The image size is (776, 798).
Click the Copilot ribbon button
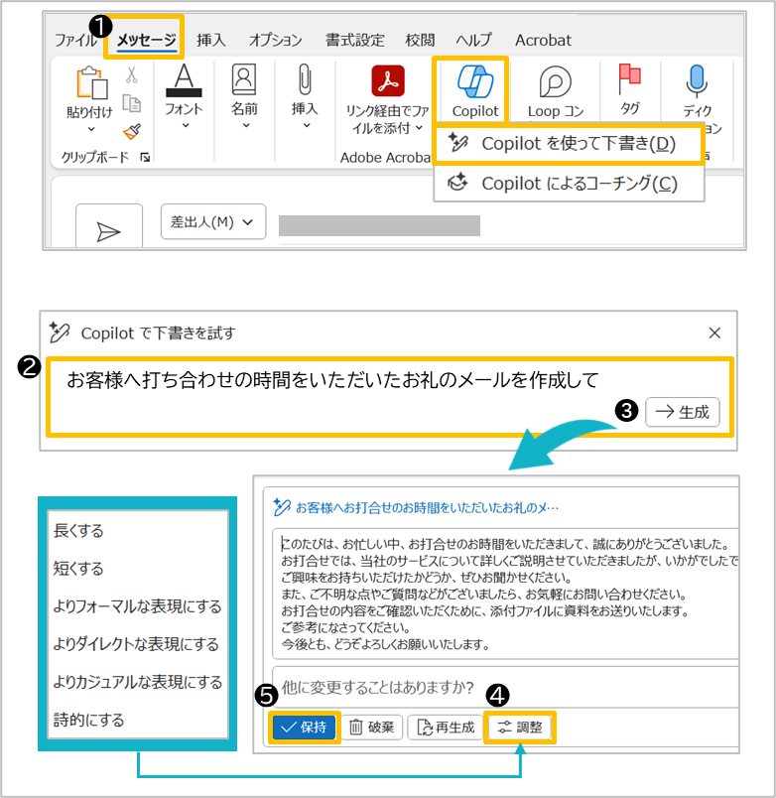coord(475,90)
